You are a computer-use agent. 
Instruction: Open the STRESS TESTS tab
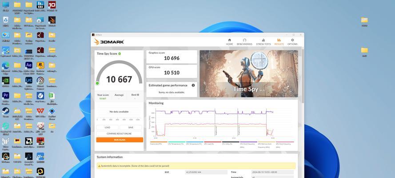(x=263, y=42)
